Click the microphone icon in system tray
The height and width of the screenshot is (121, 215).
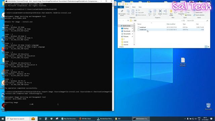pyautogui.click(x=187, y=119)
